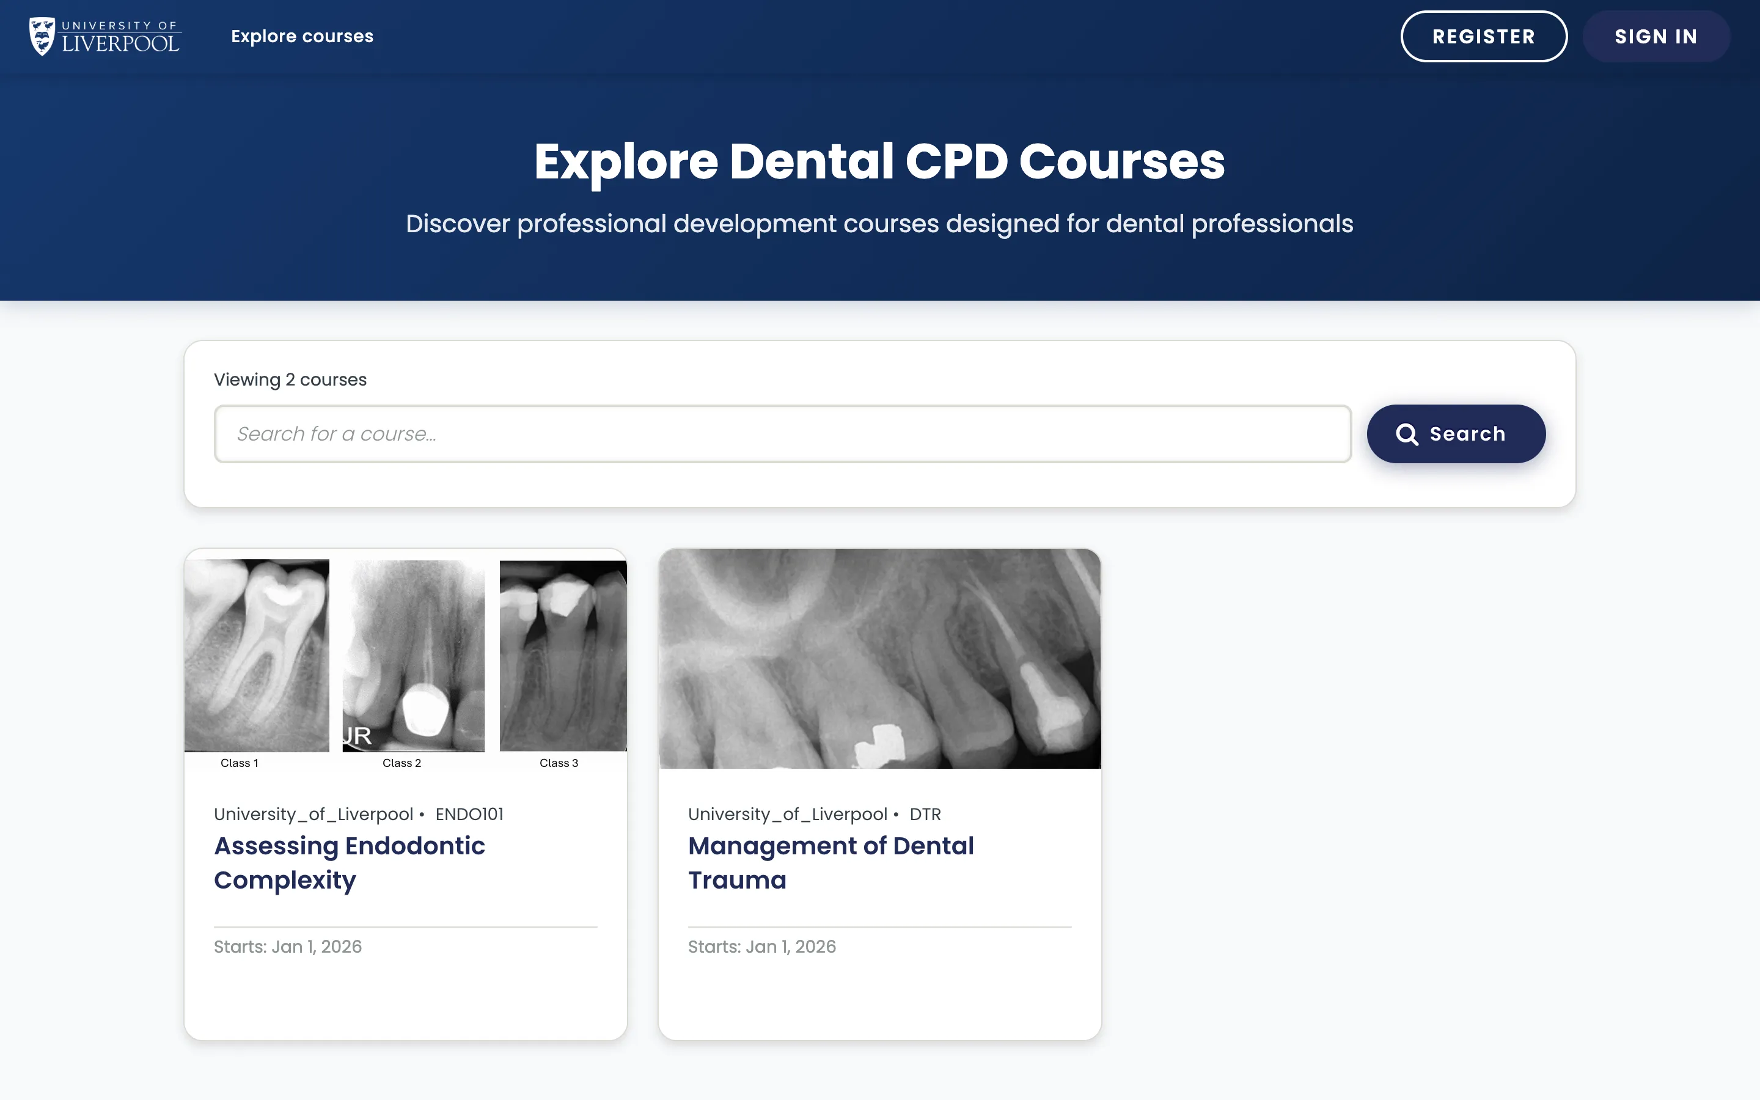Click the 'Discover professional development courses' subtitle
This screenshot has height=1100, width=1760.
[879, 224]
